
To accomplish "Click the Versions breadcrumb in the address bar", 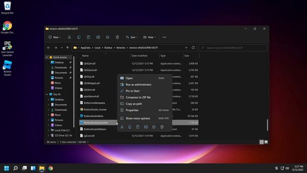I will point(120,48).
